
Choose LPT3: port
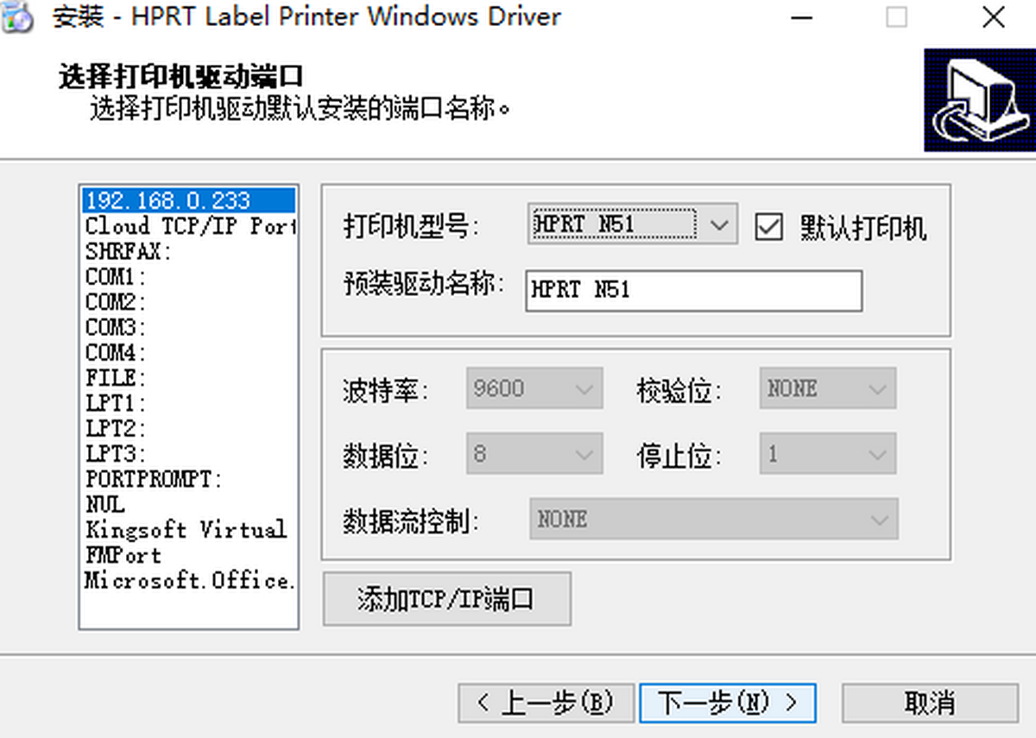(x=188, y=454)
